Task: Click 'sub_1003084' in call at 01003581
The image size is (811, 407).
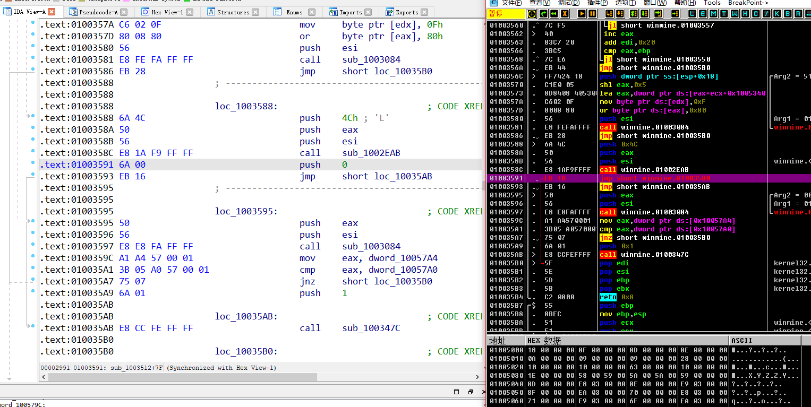Action: coord(371,59)
